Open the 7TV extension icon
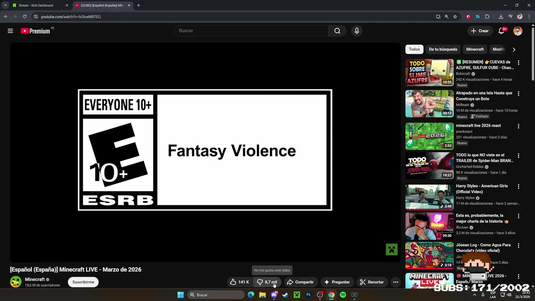 pos(478,17)
